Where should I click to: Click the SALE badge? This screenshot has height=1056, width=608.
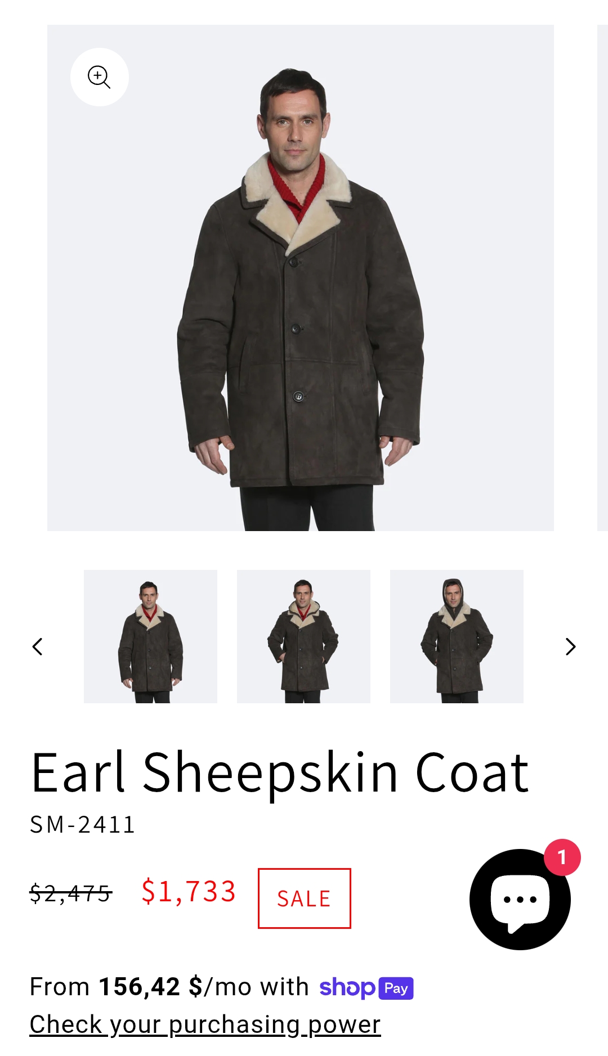click(x=304, y=898)
